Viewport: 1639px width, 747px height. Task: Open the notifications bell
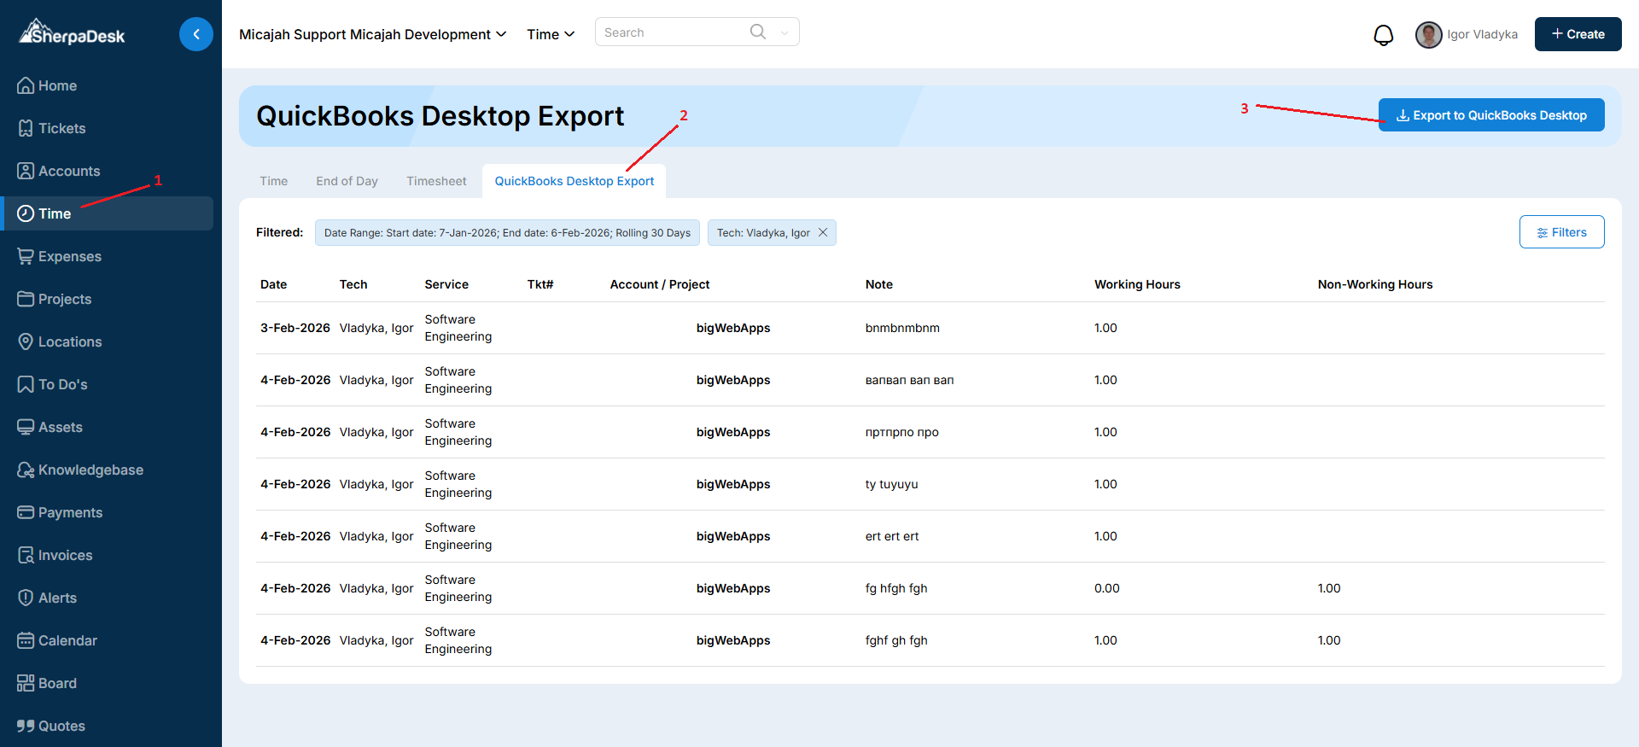coord(1384,35)
